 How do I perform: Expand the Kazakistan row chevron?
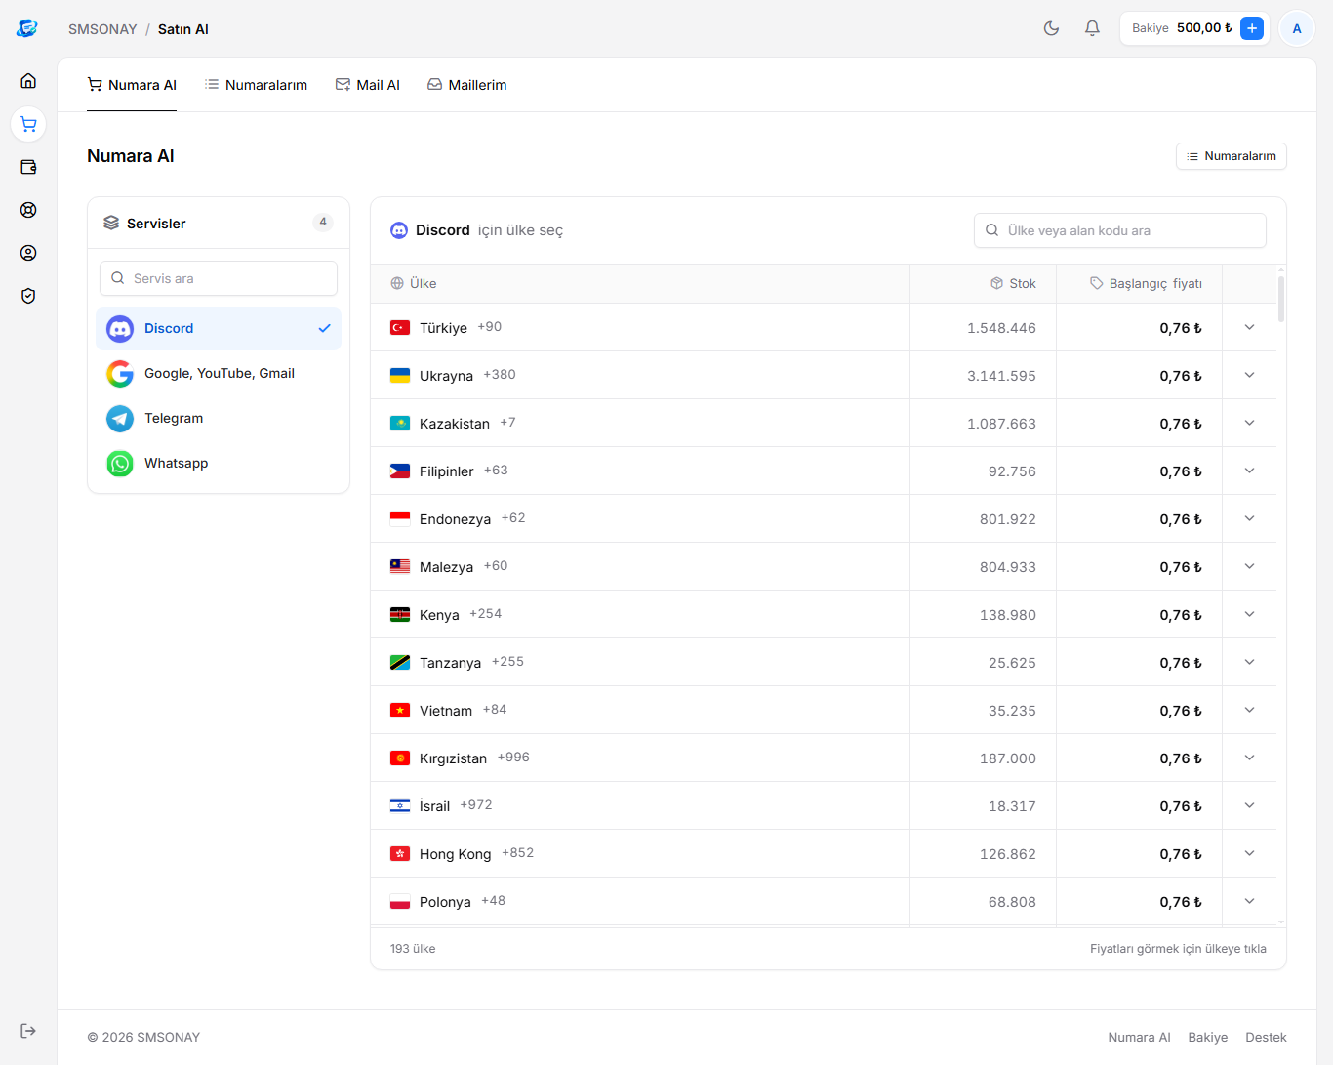click(1249, 423)
